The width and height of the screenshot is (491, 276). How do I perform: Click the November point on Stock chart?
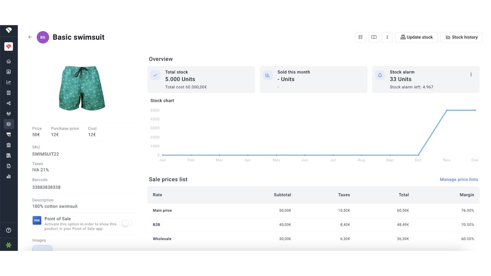447,110
